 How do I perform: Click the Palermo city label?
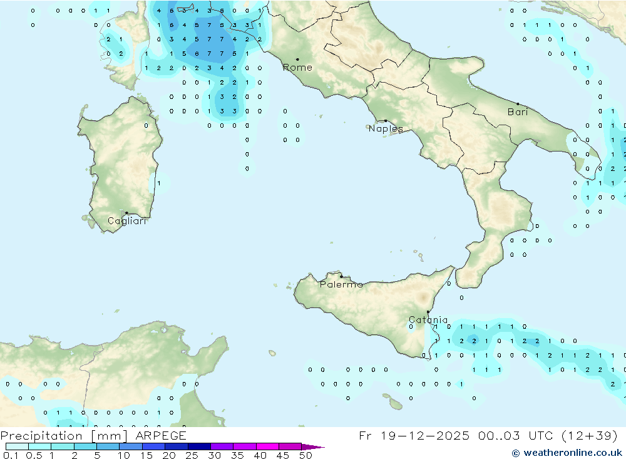coord(341,284)
